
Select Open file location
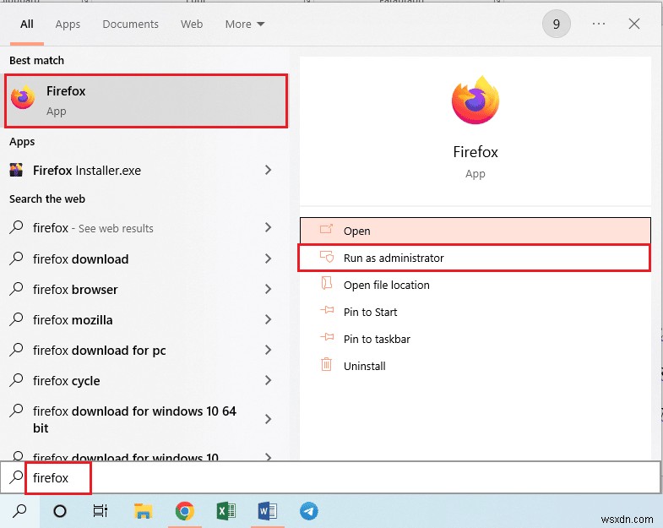coord(476,285)
